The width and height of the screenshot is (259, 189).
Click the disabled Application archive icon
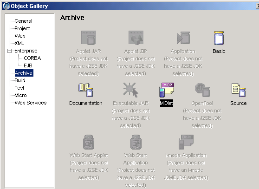(183, 38)
